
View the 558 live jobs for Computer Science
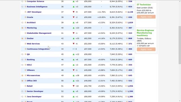tap(130, 1)
